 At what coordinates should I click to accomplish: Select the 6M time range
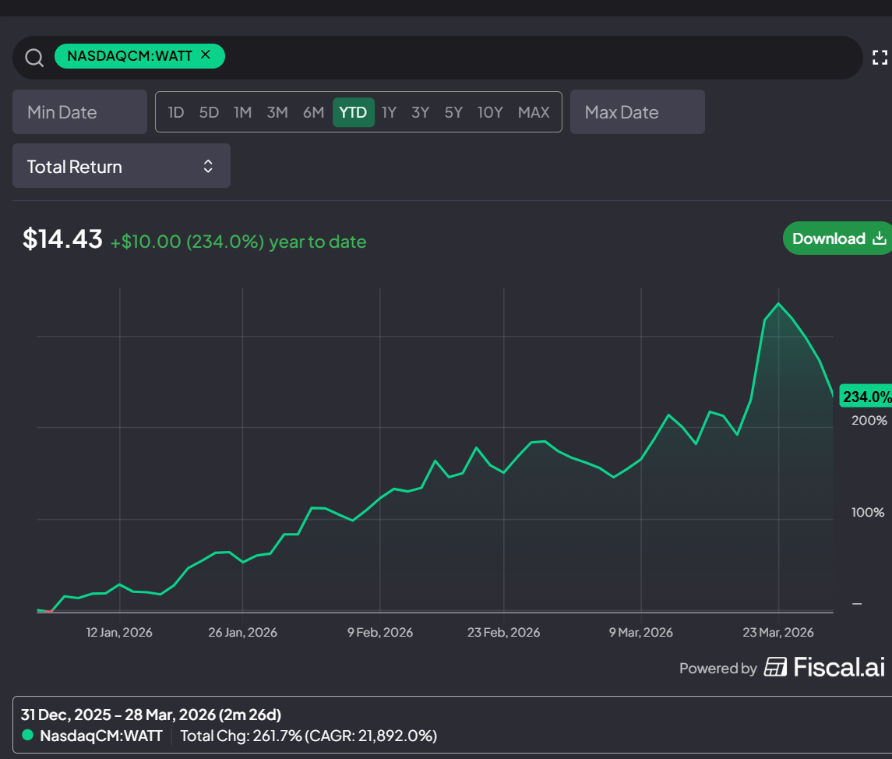pyautogui.click(x=313, y=112)
